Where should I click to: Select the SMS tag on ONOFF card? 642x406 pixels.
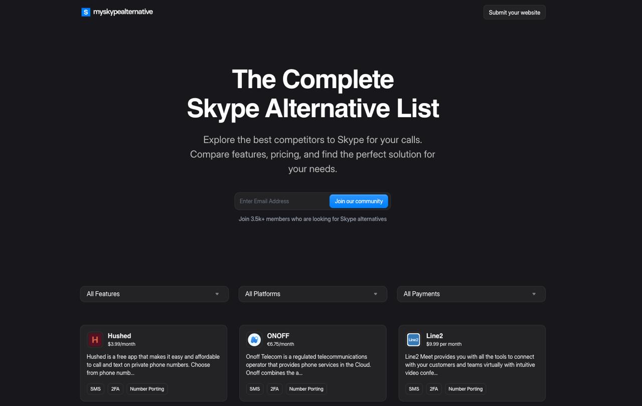[255, 389]
